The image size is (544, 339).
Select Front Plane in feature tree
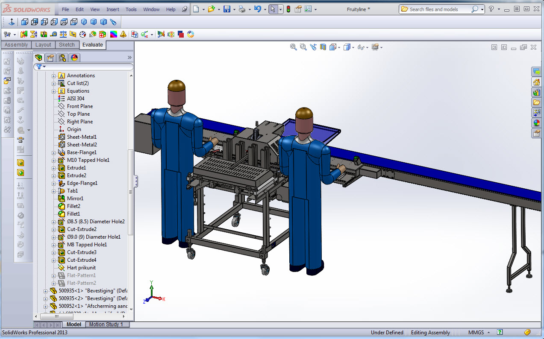[80, 106]
